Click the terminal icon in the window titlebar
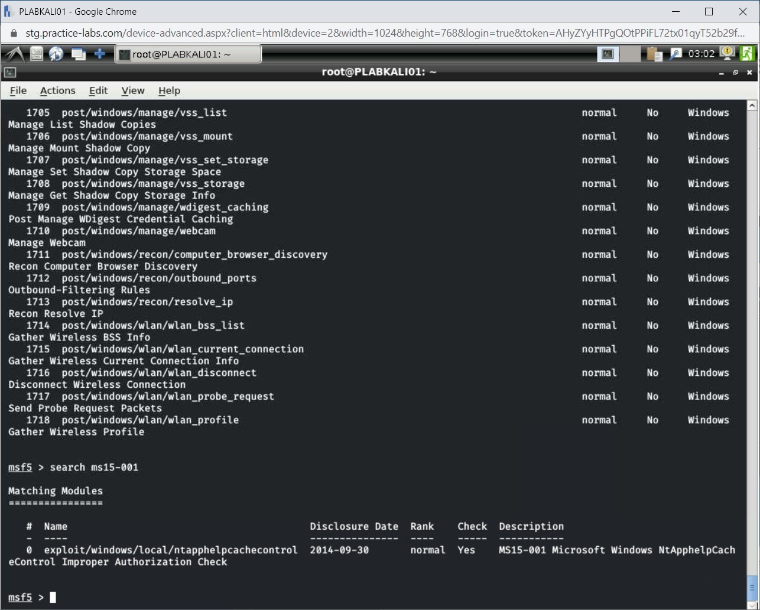The height and width of the screenshot is (610, 760). pos(10,72)
